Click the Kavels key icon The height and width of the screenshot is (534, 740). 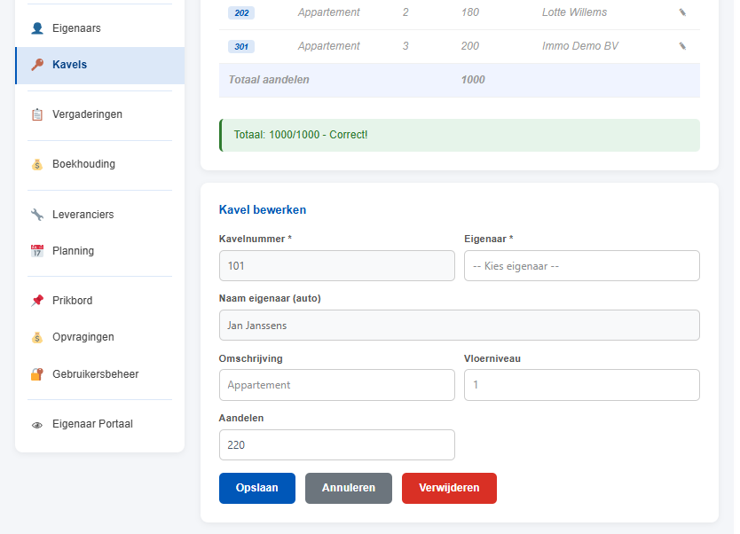tap(36, 65)
